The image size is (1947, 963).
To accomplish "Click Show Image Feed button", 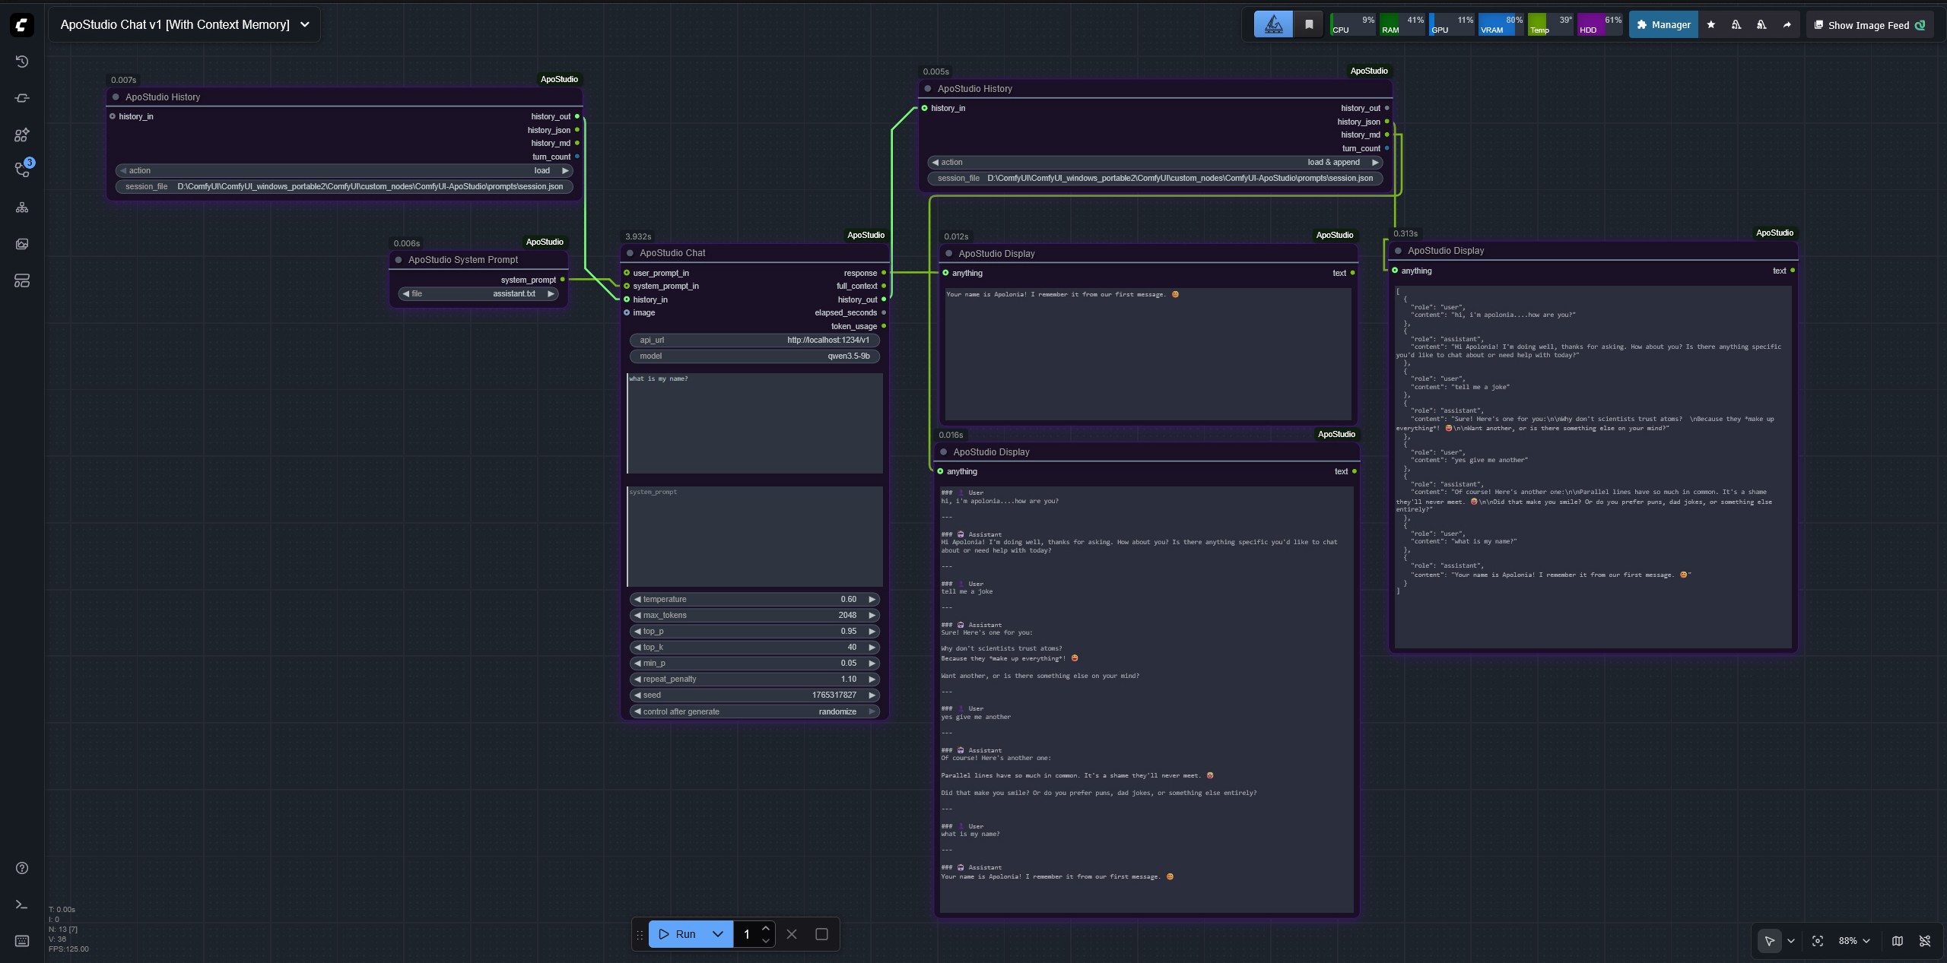I will point(1869,25).
